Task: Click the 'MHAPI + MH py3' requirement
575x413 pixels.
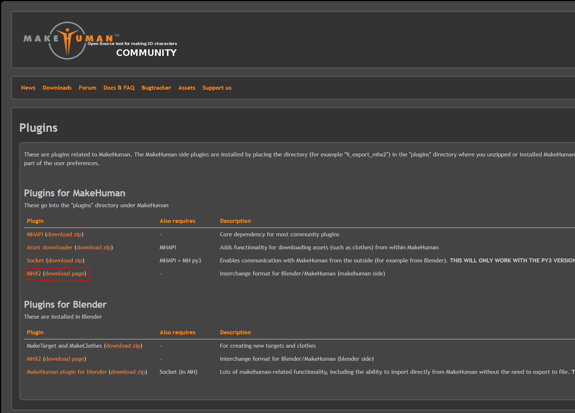Action: [x=180, y=261]
